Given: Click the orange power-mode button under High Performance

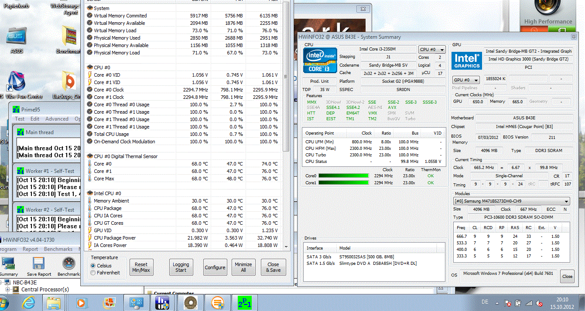Looking at the screenshot, I should 535,30.
